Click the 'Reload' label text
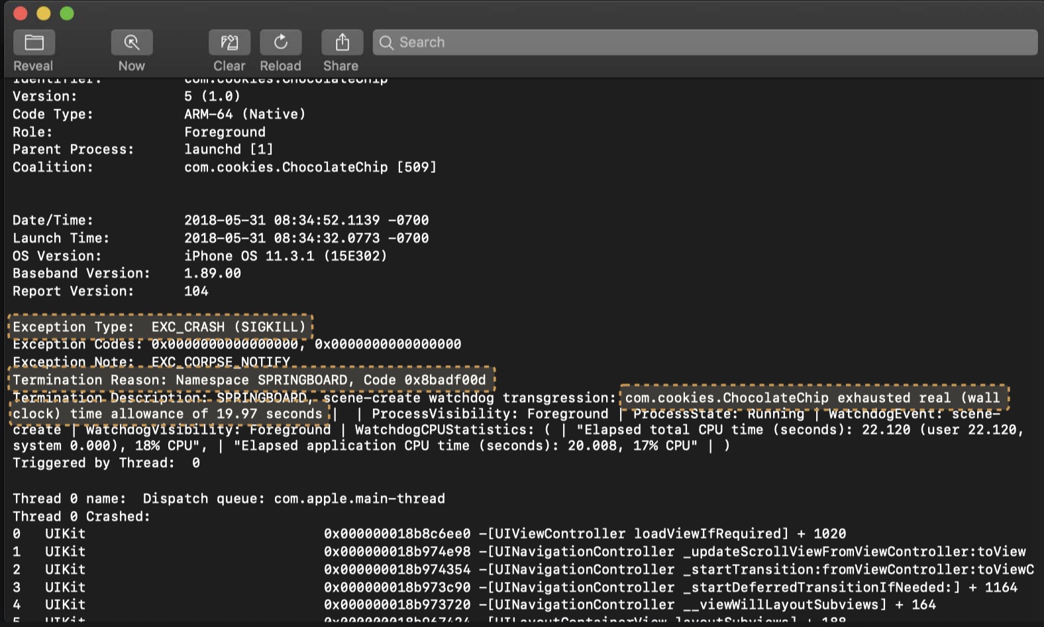1044x627 pixels. [x=280, y=66]
